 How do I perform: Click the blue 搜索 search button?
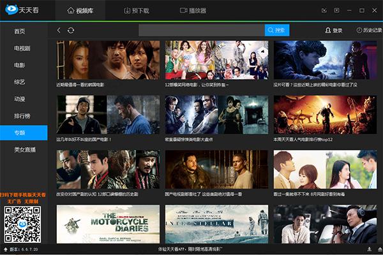[x=277, y=30]
